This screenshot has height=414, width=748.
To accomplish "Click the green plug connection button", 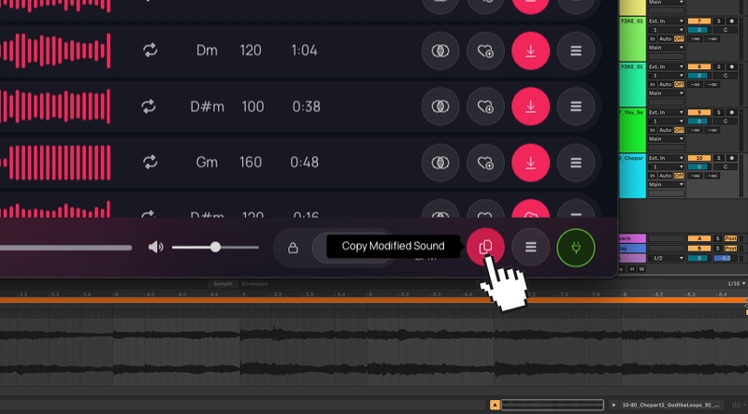I will (576, 248).
